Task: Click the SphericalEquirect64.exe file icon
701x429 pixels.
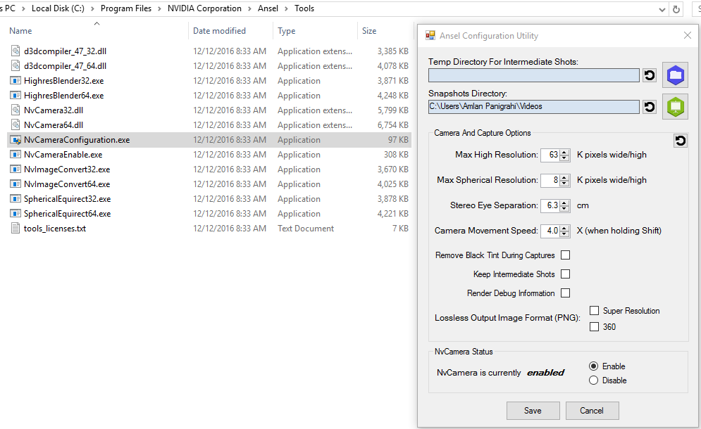Action: [15, 213]
